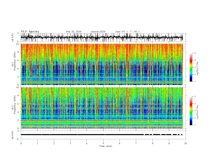This screenshot has width=209, height=161.
Task: Click the black ch.3 signal bar
Action: click(x=102, y=135)
